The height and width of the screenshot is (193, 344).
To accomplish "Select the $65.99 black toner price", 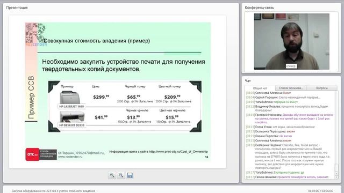I will click(x=134, y=97).
